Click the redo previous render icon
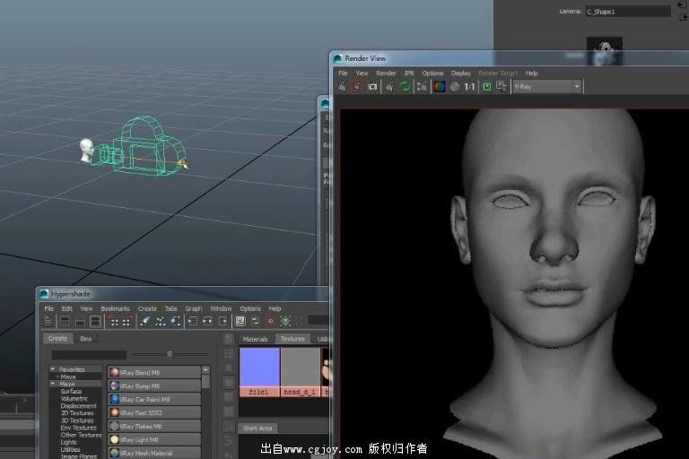Screen dimensions: 689x459 [x=344, y=87]
